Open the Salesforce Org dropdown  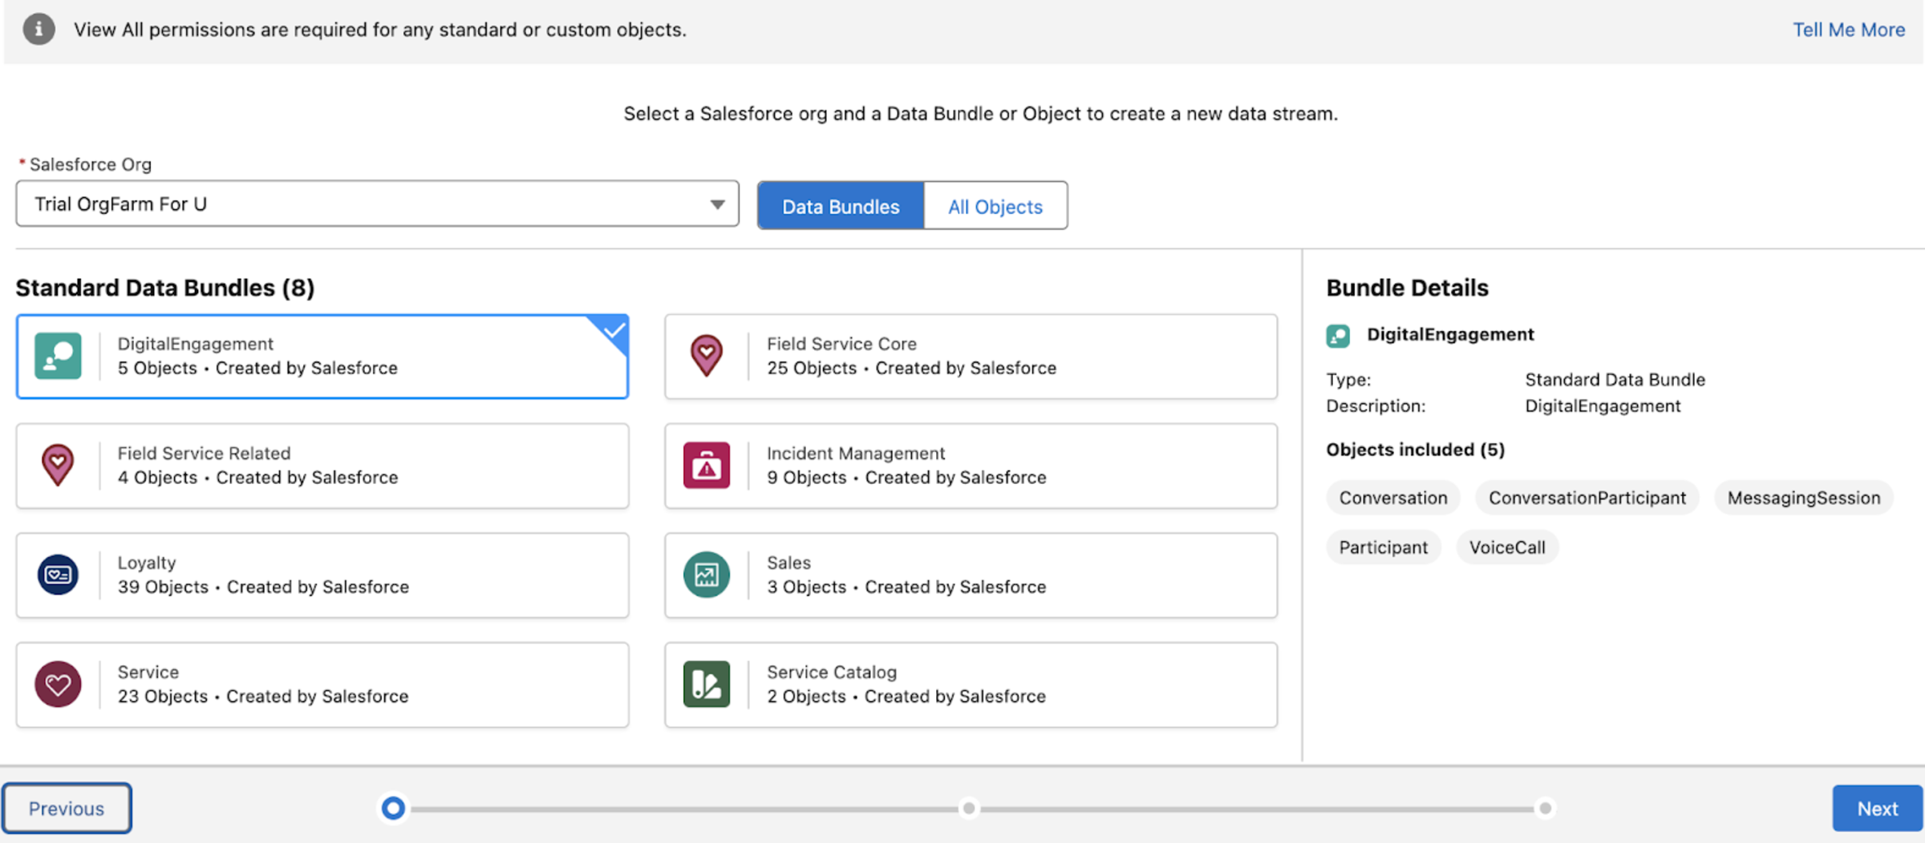point(377,204)
